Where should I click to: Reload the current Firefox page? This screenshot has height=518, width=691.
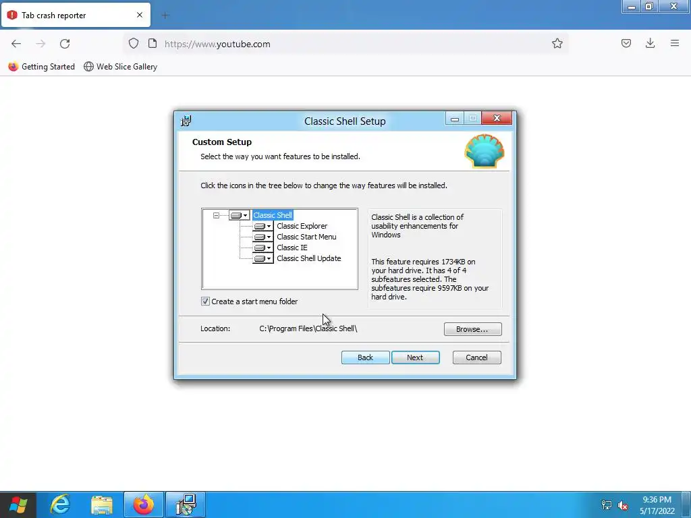coord(65,44)
